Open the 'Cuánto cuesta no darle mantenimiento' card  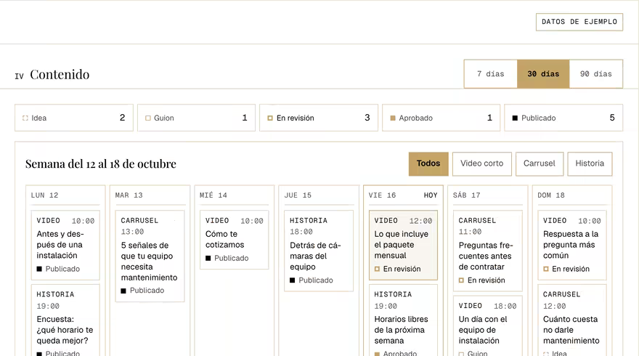point(572,320)
